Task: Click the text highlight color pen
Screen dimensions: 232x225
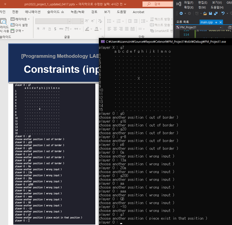Action: [x=87, y=29]
